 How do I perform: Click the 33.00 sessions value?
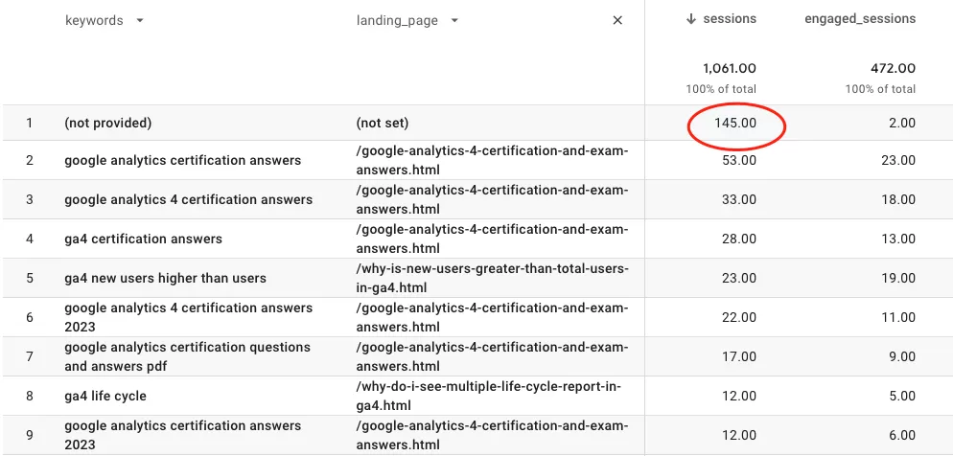pos(739,200)
